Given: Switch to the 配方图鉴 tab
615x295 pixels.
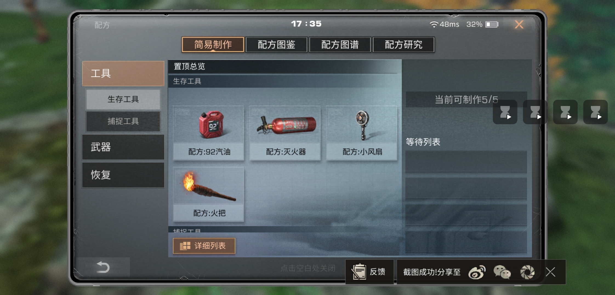Looking at the screenshot, I should coord(276,45).
